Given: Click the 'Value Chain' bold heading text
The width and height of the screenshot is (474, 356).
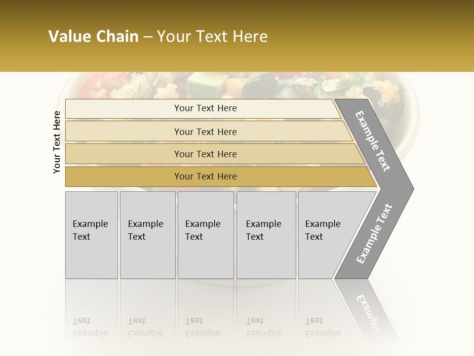Looking at the screenshot, I should click(x=93, y=36).
